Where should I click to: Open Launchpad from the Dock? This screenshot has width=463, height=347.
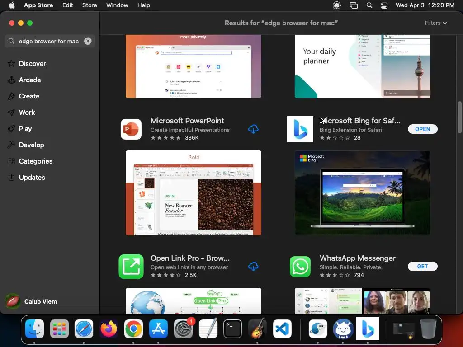pyautogui.click(x=59, y=329)
